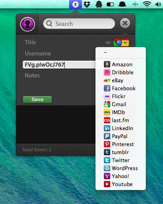Open the Dropbox menu bar icon
The image size is (163, 204).
pyautogui.click(x=87, y=4)
